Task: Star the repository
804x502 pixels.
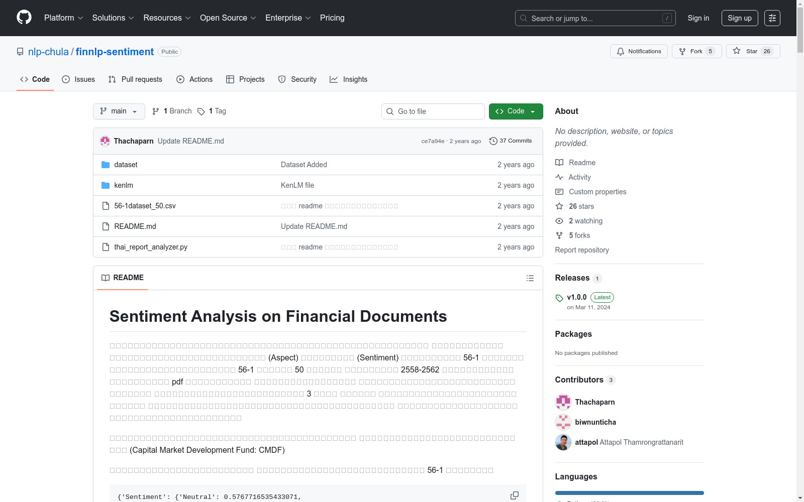Action: coord(753,51)
